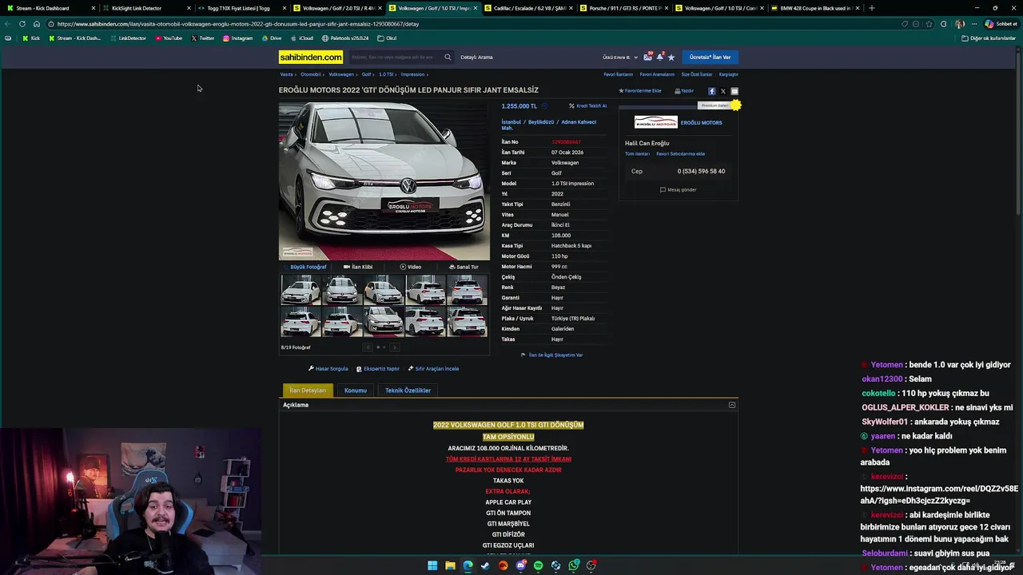Click the favorites star icon in header
Image resolution: width=1023 pixels, height=575 pixels.
coord(671,57)
